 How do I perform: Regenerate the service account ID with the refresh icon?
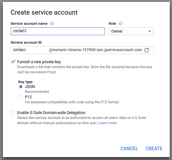[x=147, y=50]
